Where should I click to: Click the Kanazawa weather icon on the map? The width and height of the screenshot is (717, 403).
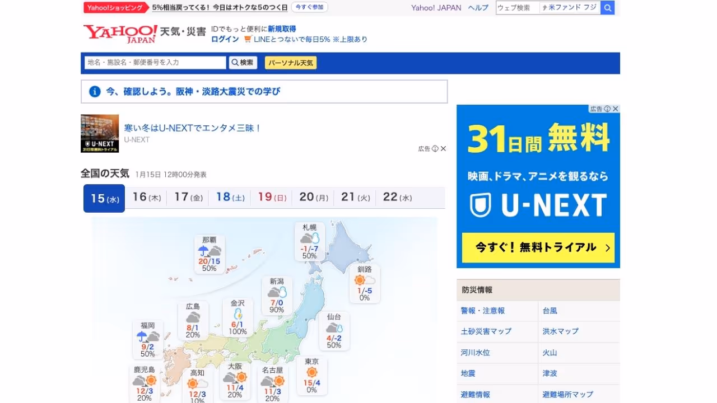238,313
